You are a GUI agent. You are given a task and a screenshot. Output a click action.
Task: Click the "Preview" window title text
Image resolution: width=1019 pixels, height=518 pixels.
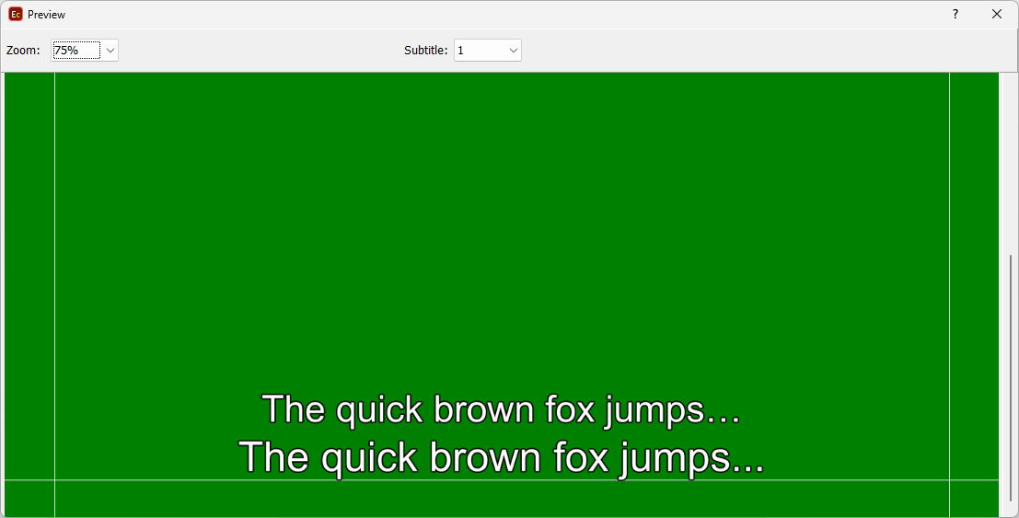point(46,15)
